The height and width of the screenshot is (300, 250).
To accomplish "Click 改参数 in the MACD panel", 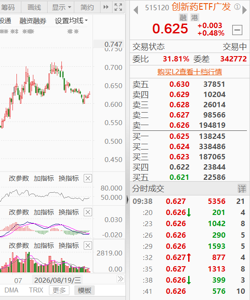I will click(19, 212).
